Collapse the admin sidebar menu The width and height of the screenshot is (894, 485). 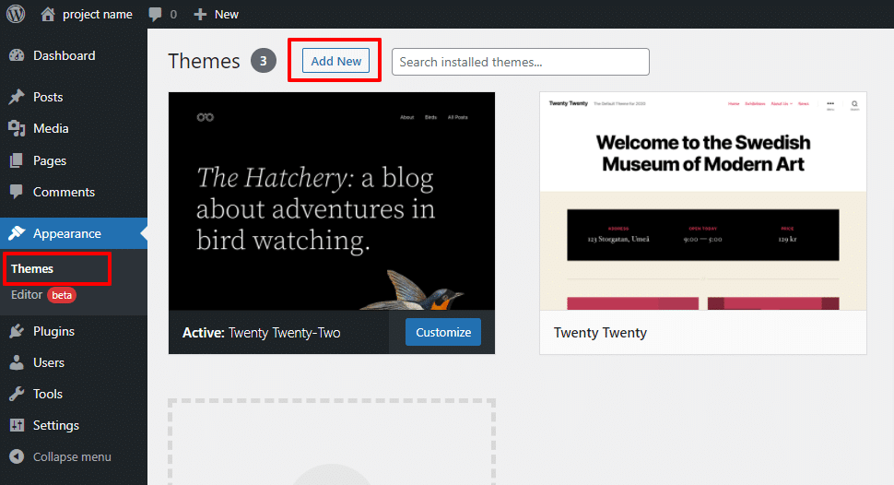pos(74,456)
